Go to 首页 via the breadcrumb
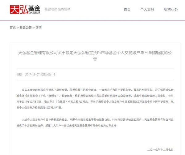The image size is (185, 155). click(x=13, y=28)
